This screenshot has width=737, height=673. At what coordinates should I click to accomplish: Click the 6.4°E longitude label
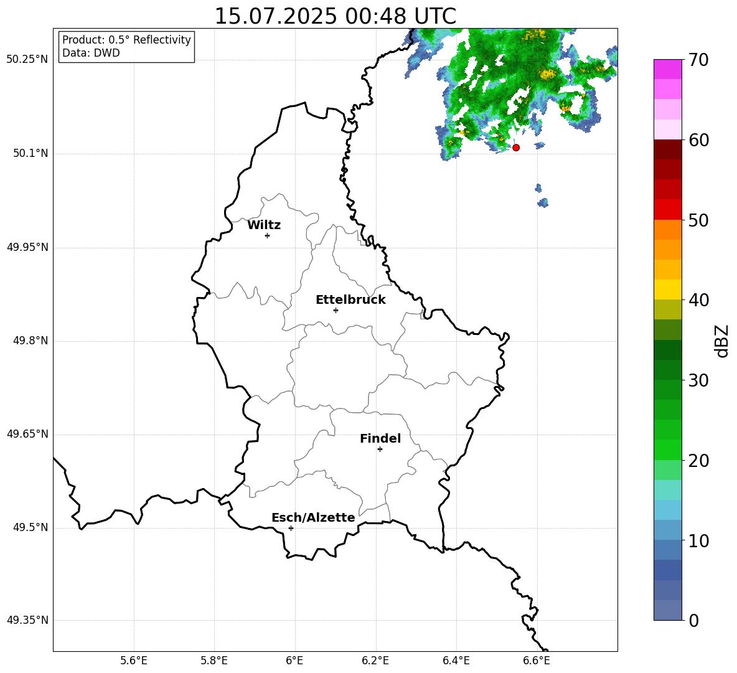[456, 661]
